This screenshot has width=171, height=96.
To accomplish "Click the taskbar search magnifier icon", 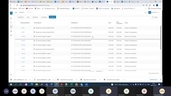I will click(x=16, y=84).
